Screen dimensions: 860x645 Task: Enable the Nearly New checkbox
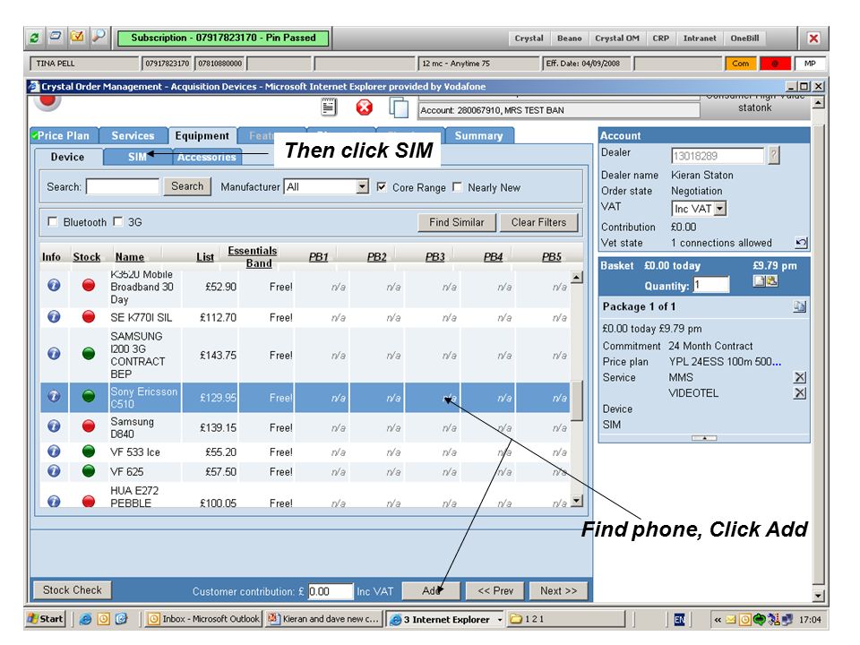click(x=457, y=187)
